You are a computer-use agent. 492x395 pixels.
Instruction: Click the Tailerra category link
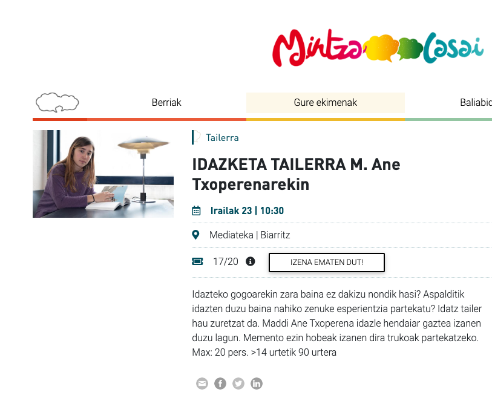222,138
